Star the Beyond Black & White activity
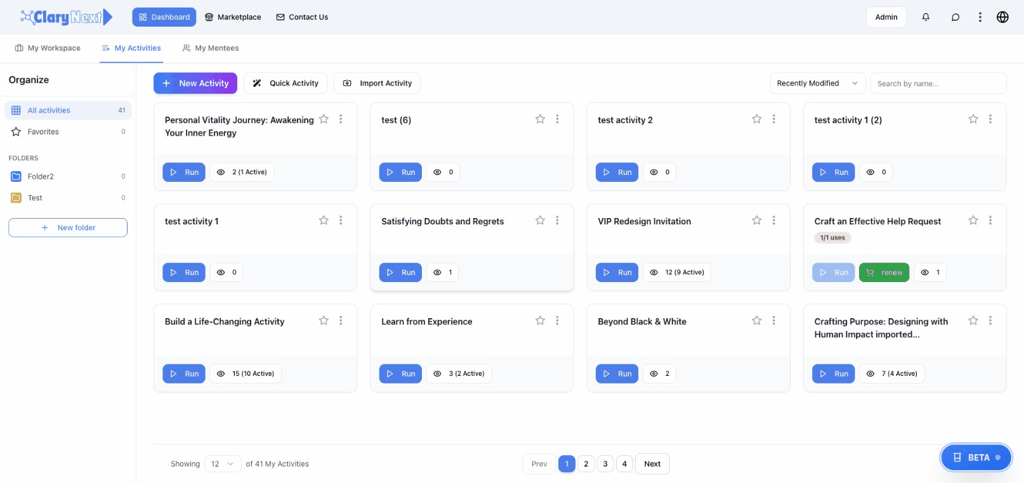 [756, 321]
